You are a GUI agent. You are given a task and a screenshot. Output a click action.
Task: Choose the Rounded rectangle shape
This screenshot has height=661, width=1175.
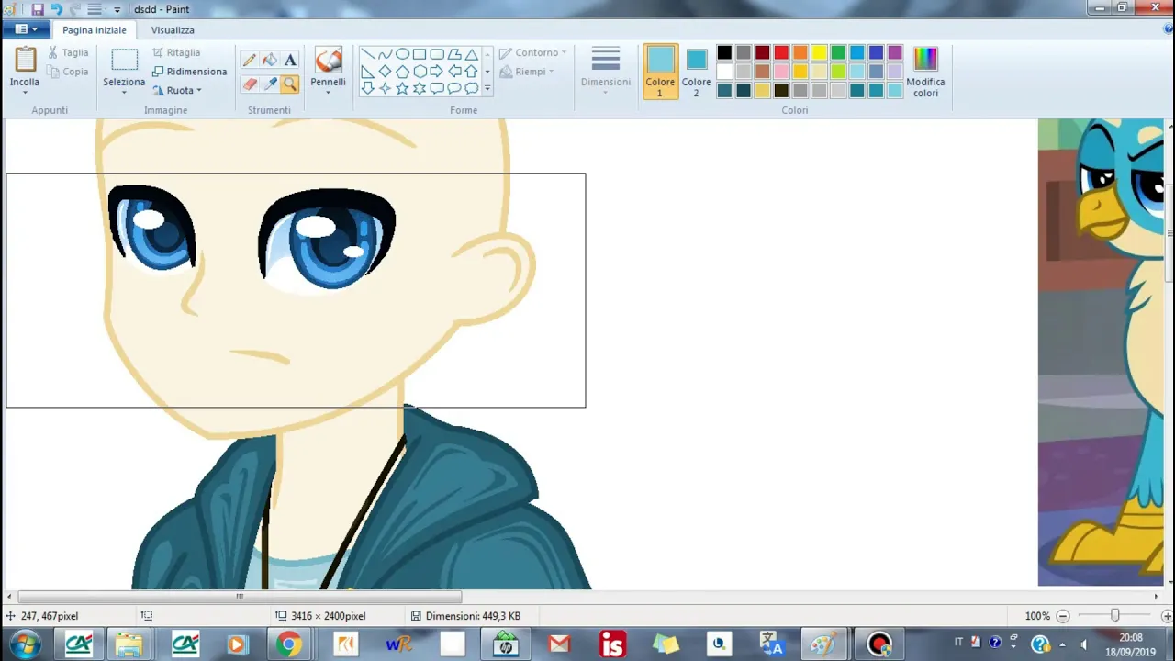coord(437,54)
